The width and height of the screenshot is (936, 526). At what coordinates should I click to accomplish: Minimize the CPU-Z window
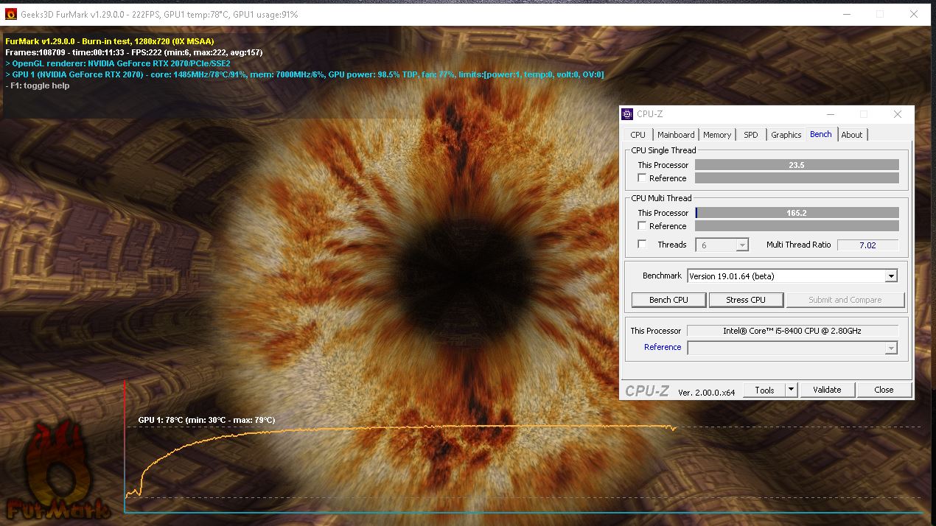[x=831, y=114]
